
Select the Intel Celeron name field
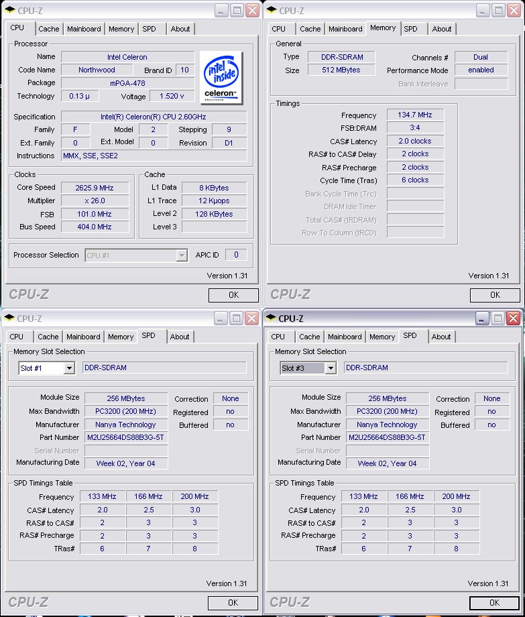point(128,57)
